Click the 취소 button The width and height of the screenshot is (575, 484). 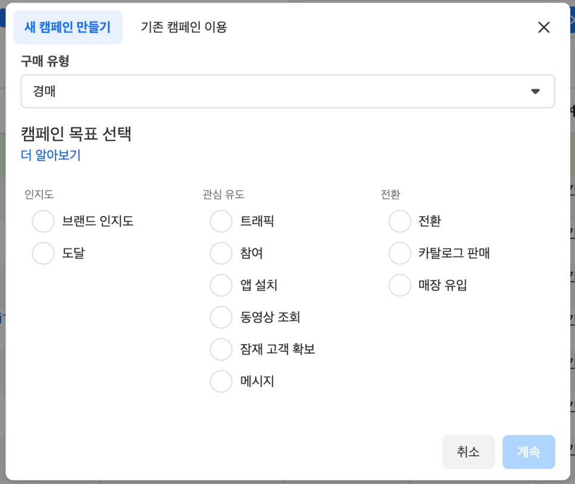pyautogui.click(x=468, y=452)
